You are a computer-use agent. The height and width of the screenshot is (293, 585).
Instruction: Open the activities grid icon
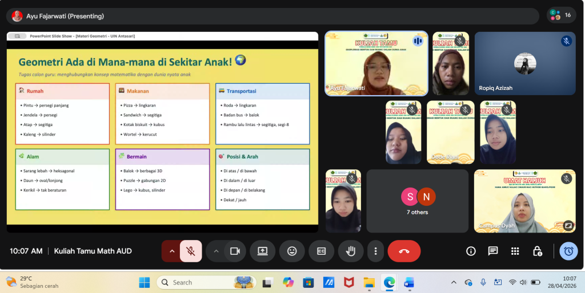coord(515,251)
